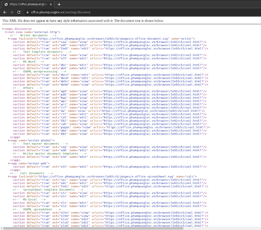Select the action line with ext="doc"
The image size is (261, 230).
coord(110,65)
